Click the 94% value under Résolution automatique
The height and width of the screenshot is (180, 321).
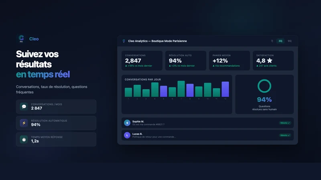[x=36, y=125]
